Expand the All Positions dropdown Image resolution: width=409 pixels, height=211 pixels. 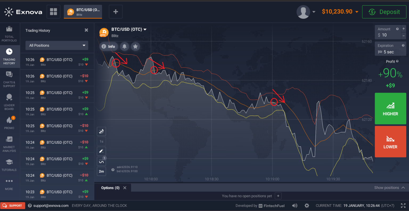(57, 45)
